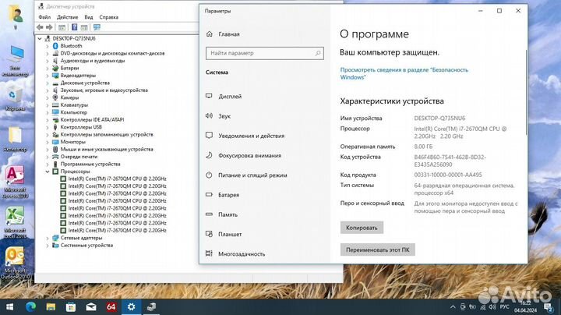Switch input language РУС indicator
Viewport: 561px width, 315px height.
[504, 307]
